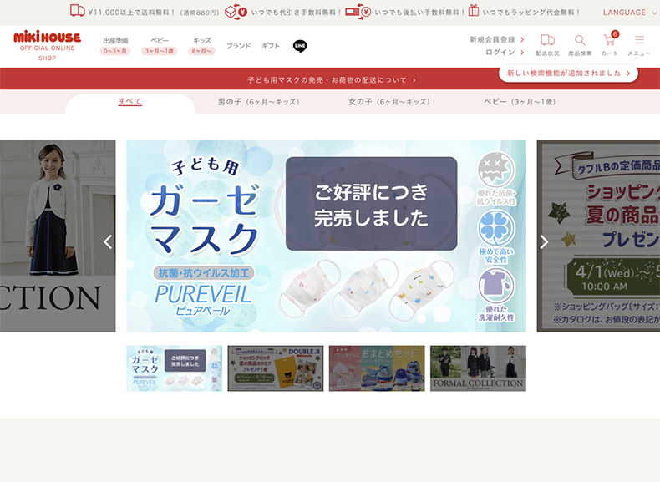Open the LINE speech bubble icon
Screen dimensions: 660x482
tap(300, 46)
